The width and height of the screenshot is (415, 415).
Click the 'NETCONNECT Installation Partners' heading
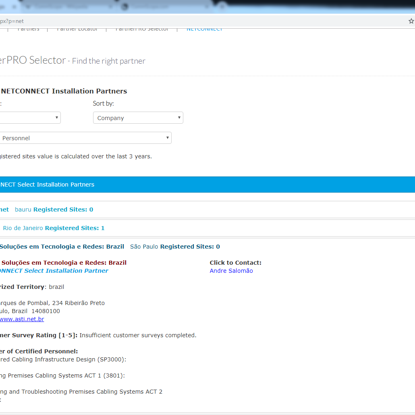(x=64, y=91)
